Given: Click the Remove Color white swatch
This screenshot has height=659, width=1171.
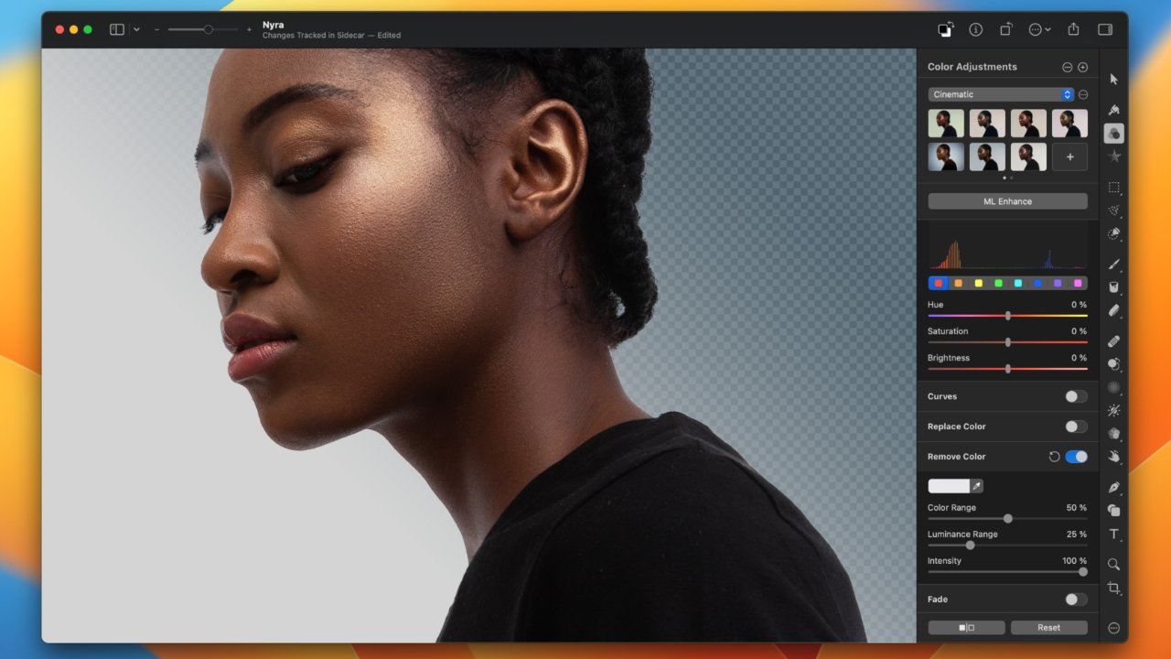Looking at the screenshot, I should pos(949,486).
